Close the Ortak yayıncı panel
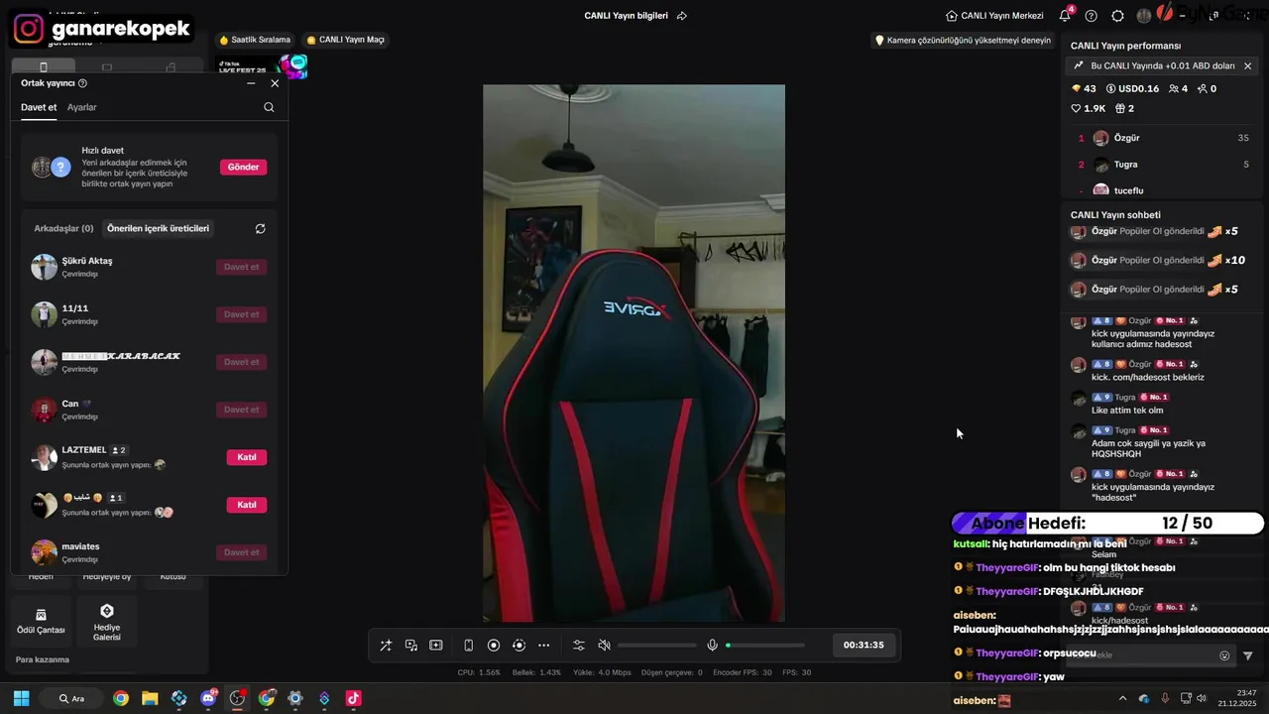Screen dimensions: 1269x714 [x=275, y=83]
